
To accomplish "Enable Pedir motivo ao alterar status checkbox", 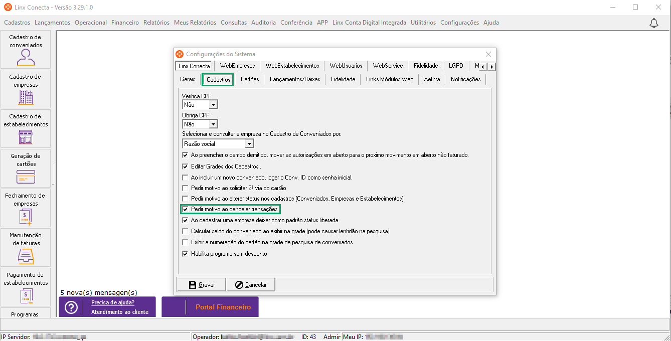I will coord(186,199).
